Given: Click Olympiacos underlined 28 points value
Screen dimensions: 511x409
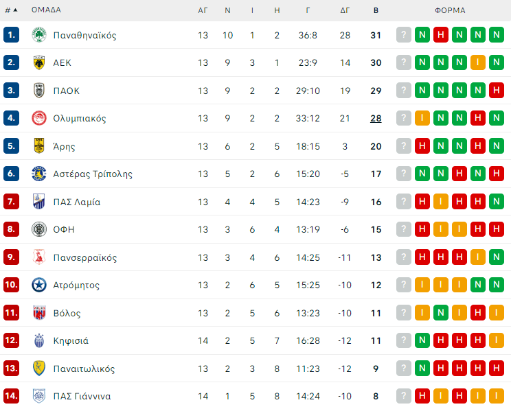Looking at the screenshot, I should [x=376, y=118].
